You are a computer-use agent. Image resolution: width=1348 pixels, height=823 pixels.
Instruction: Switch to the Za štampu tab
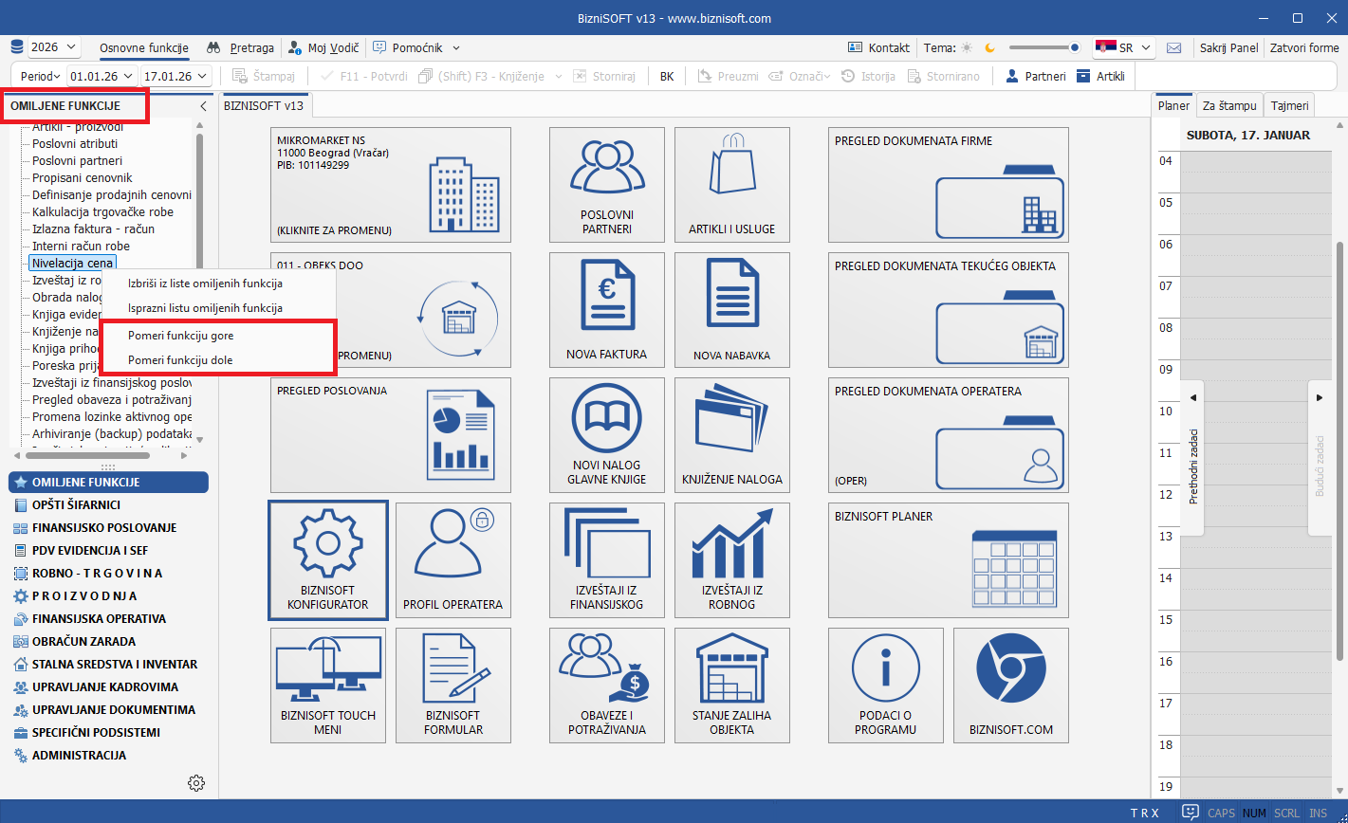point(1228,106)
